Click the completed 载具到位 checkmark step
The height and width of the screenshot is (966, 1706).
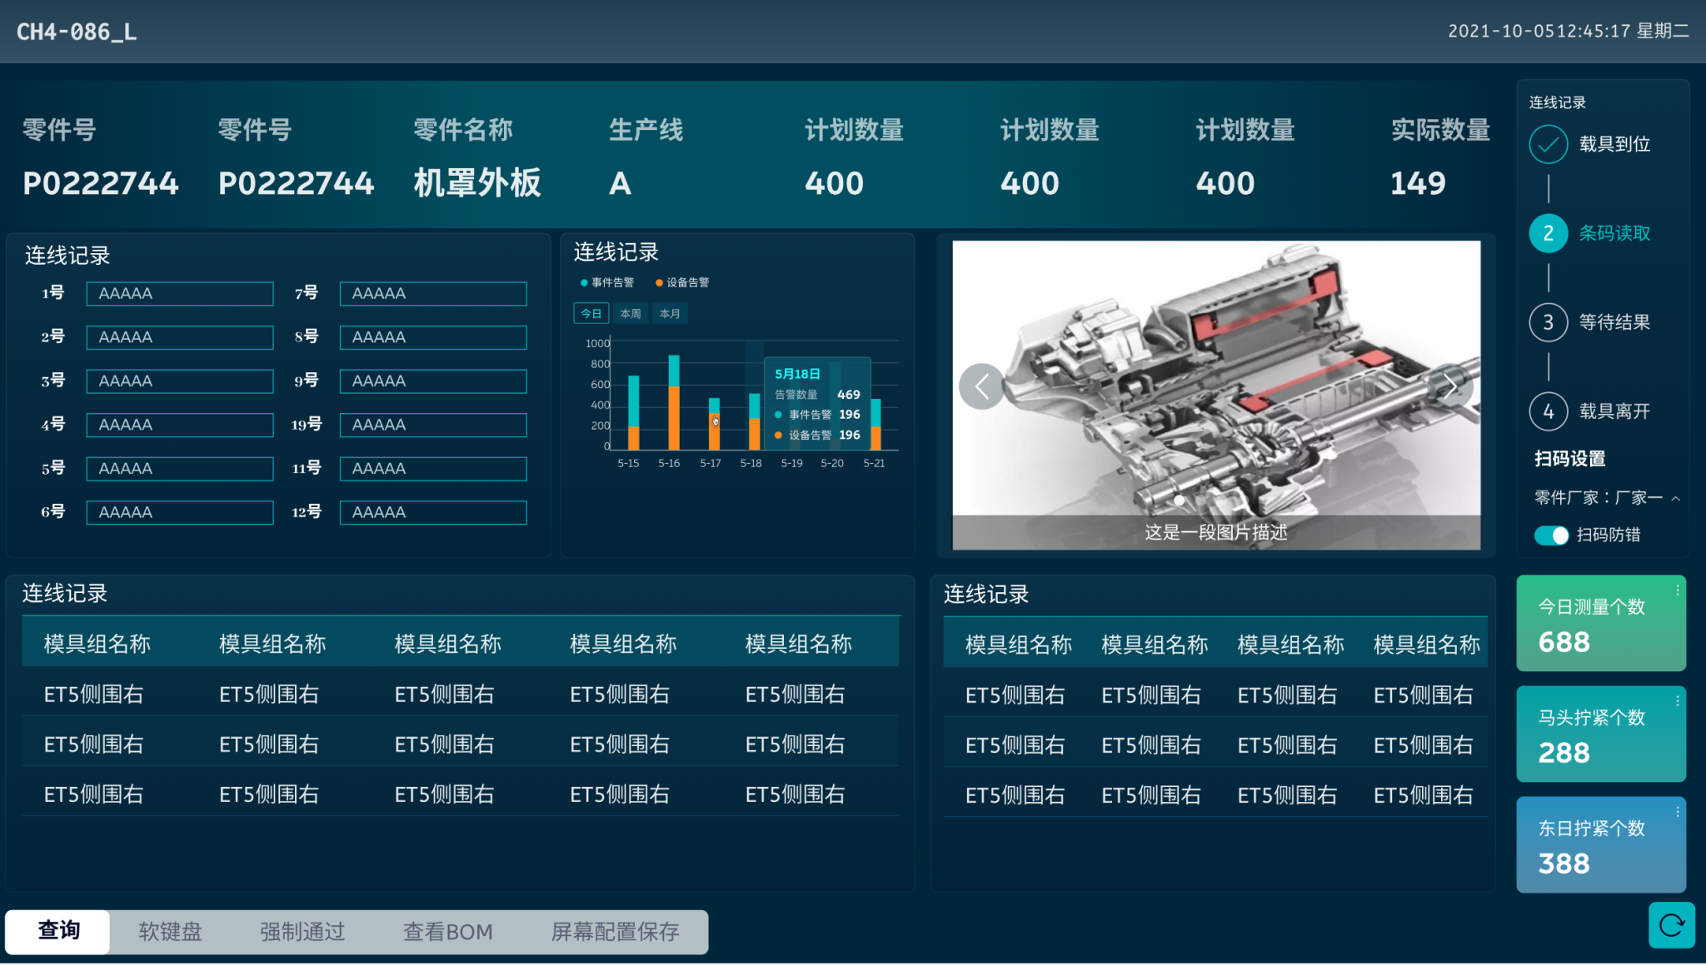point(1548,145)
